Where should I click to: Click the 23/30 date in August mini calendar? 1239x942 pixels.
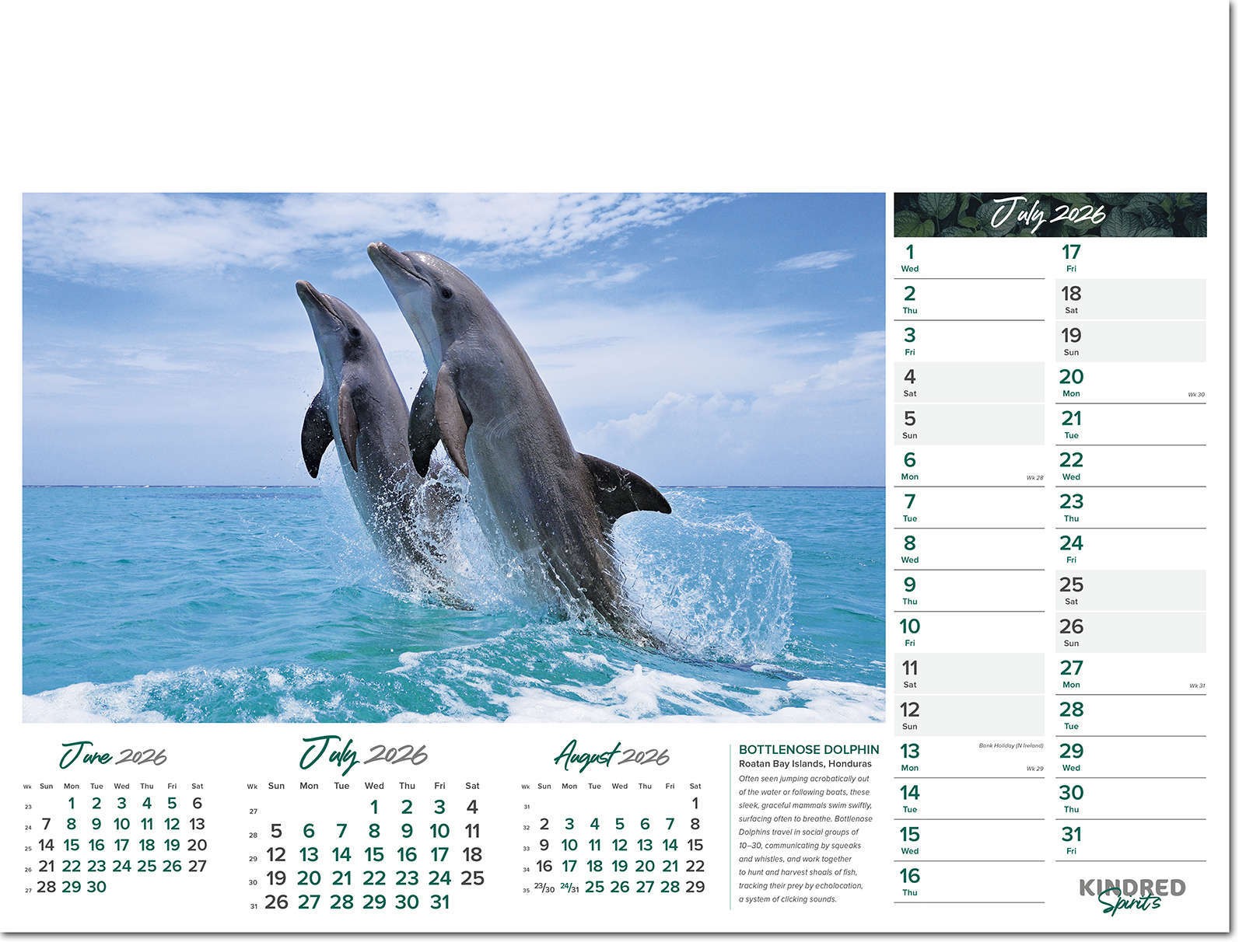[544, 888]
